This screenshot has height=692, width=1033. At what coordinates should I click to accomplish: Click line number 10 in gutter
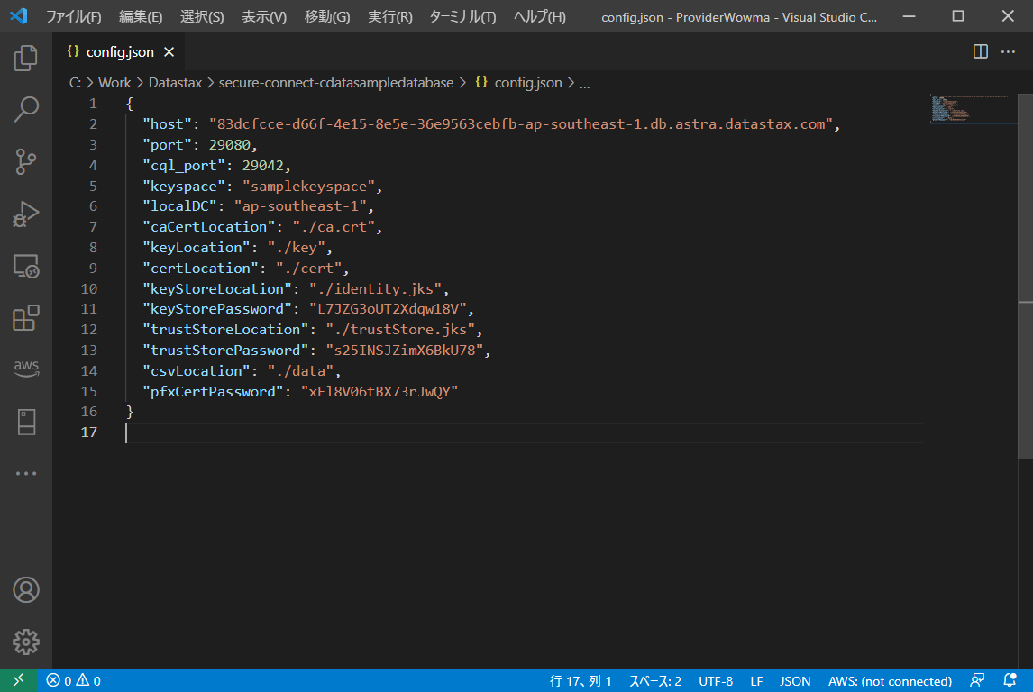(89, 289)
